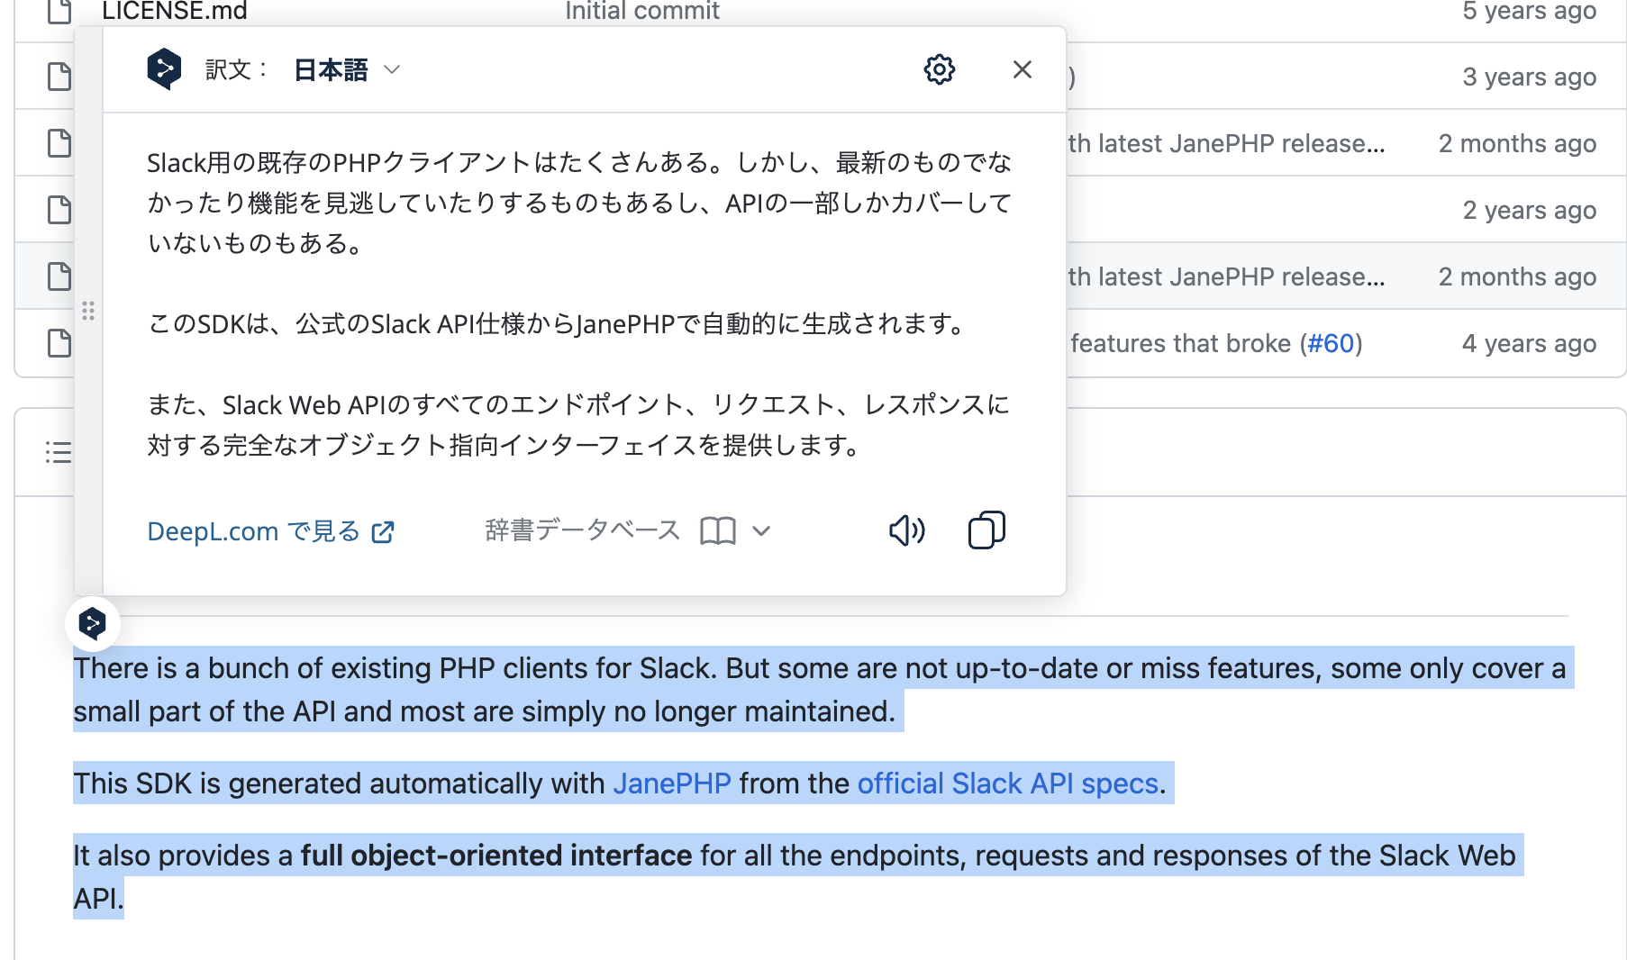Image resolution: width=1627 pixels, height=960 pixels.
Task: Click the external-link arrow beside DeepL.com で見る
Action: (383, 532)
